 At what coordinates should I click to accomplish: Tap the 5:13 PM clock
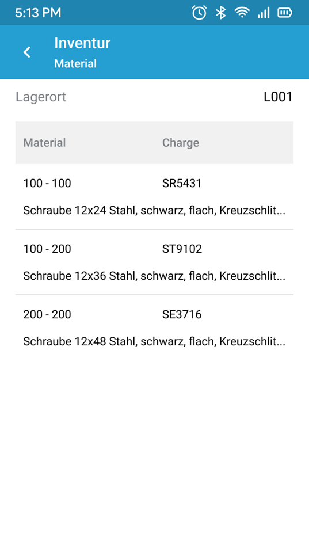tap(38, 13)
